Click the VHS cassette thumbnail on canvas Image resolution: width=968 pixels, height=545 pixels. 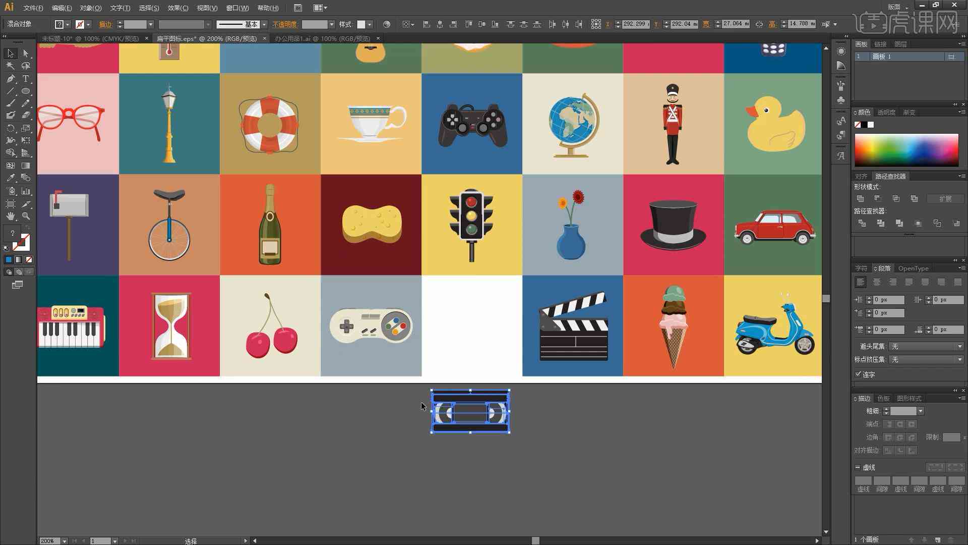coord(470,411)
